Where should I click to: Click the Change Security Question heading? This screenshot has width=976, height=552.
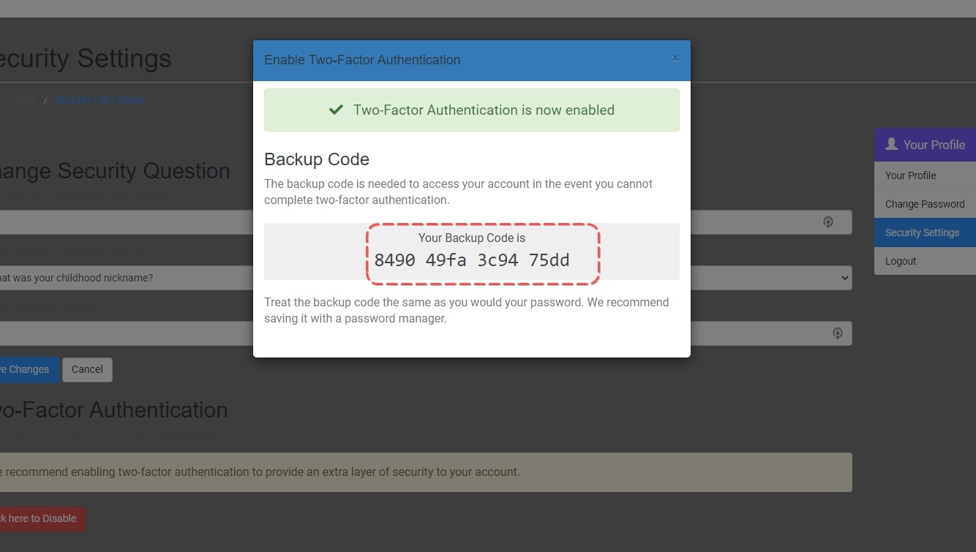pyautogui.click(x=115, y=170)
